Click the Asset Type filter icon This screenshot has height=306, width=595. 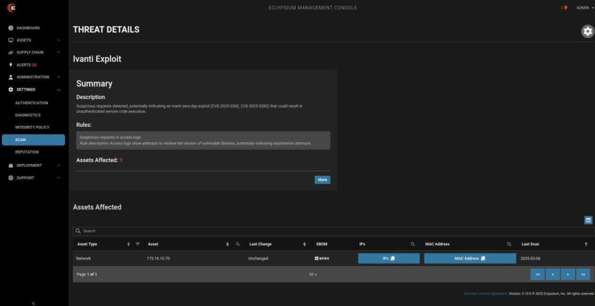[x=137, y=244]
